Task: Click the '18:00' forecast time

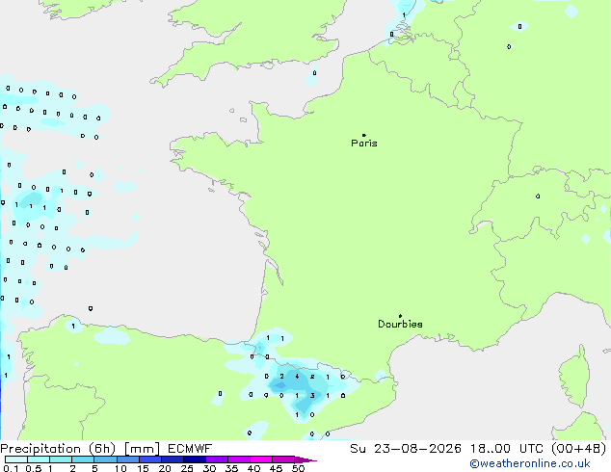Action: [490, 449]
